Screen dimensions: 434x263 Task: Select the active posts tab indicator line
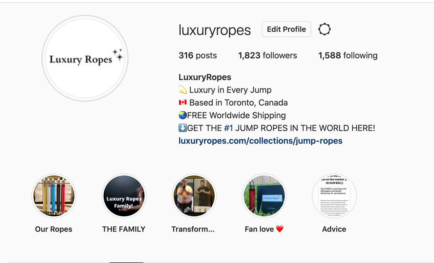tap(126, 262)
